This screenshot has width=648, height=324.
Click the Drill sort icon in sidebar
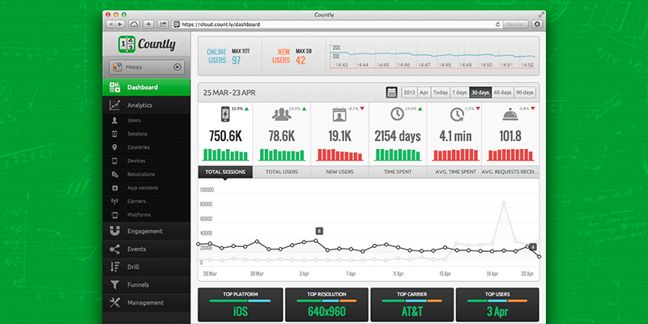115,266
